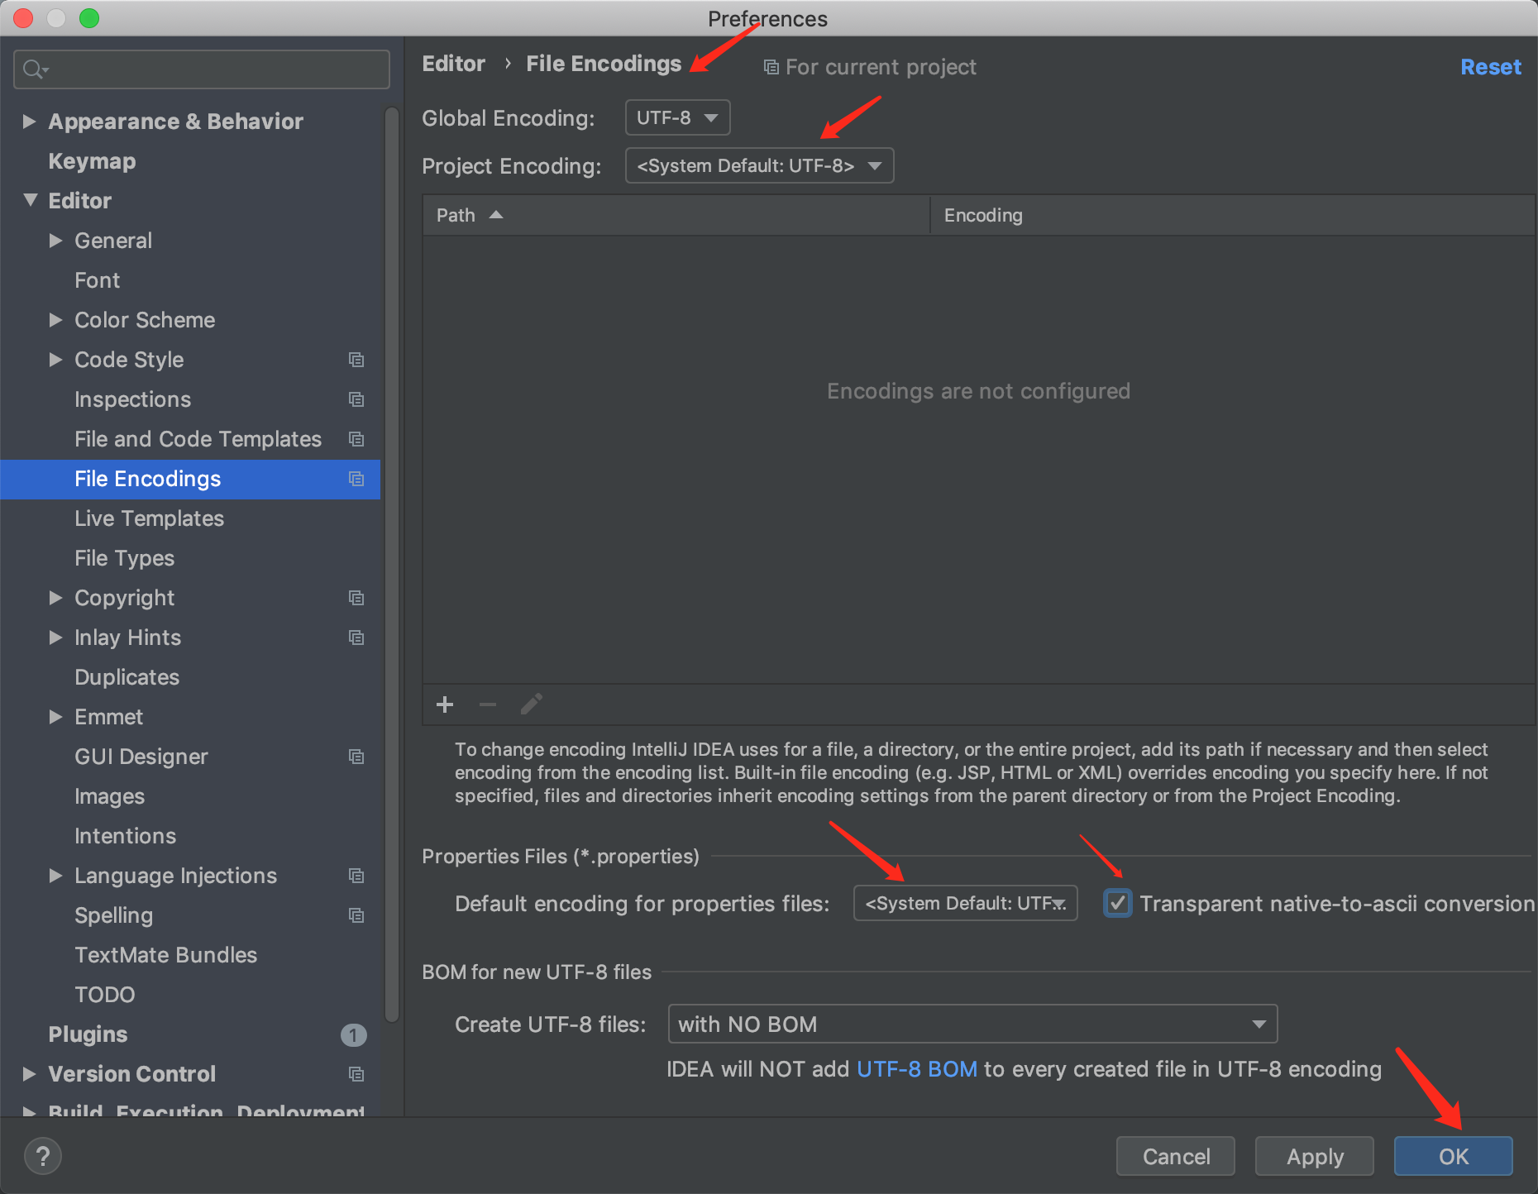Screen dimensions: 1538x1194
Task: Click the copy settings icon beside Code Style
Action: point(356,360)
